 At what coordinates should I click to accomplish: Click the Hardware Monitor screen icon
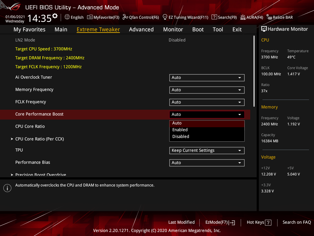coord(264,29)
